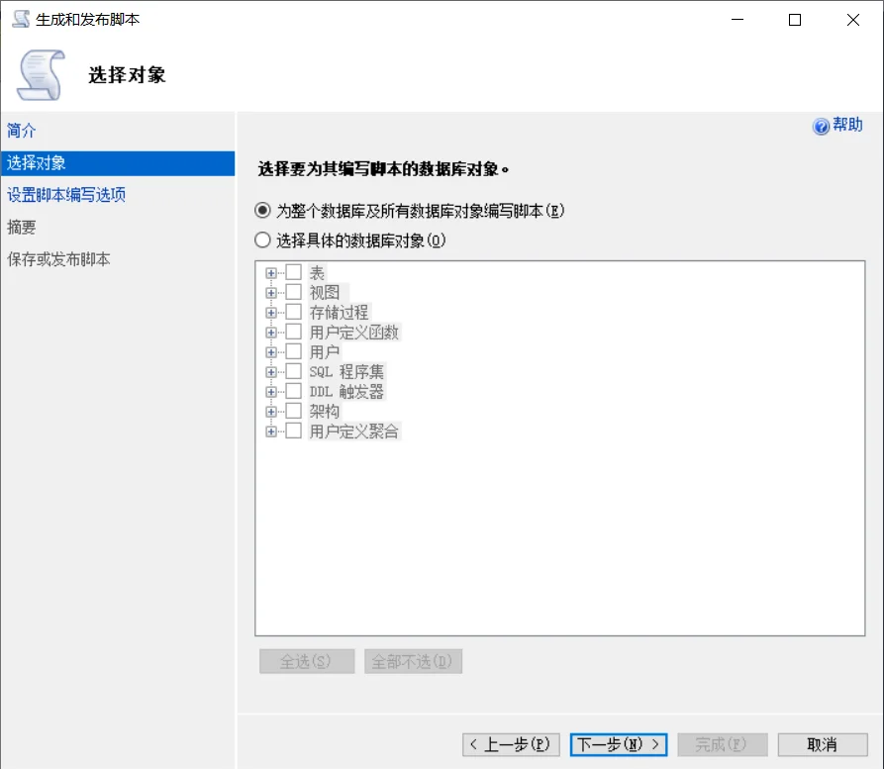Click the large scroll icon beside 选择对象 heading

tap(42, 75)
